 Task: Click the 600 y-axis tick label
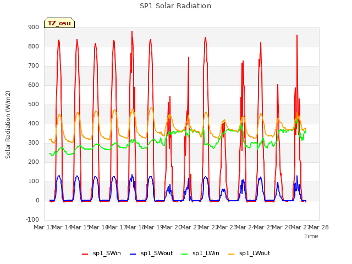pos(34,85)
